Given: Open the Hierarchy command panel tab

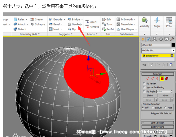Looking at the screenshot, I should coord(155,39).
